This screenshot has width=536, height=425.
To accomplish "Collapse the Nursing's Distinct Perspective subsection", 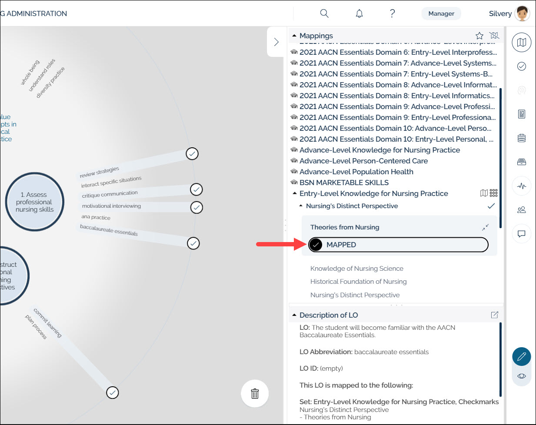I will (301, 206).
